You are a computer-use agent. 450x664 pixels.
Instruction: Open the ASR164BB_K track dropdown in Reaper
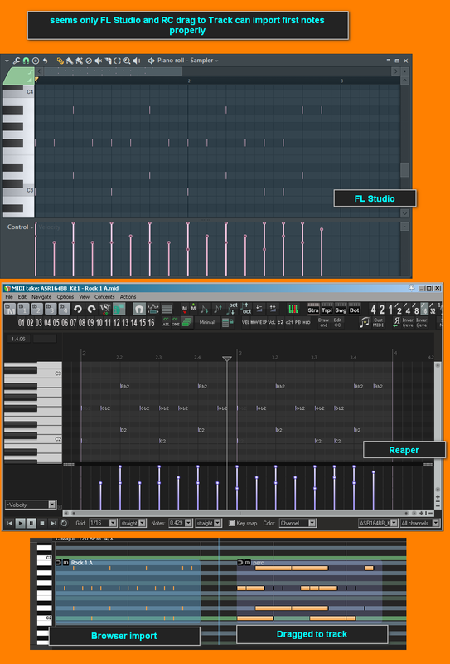pyautogui.click(x=378, y=524)
